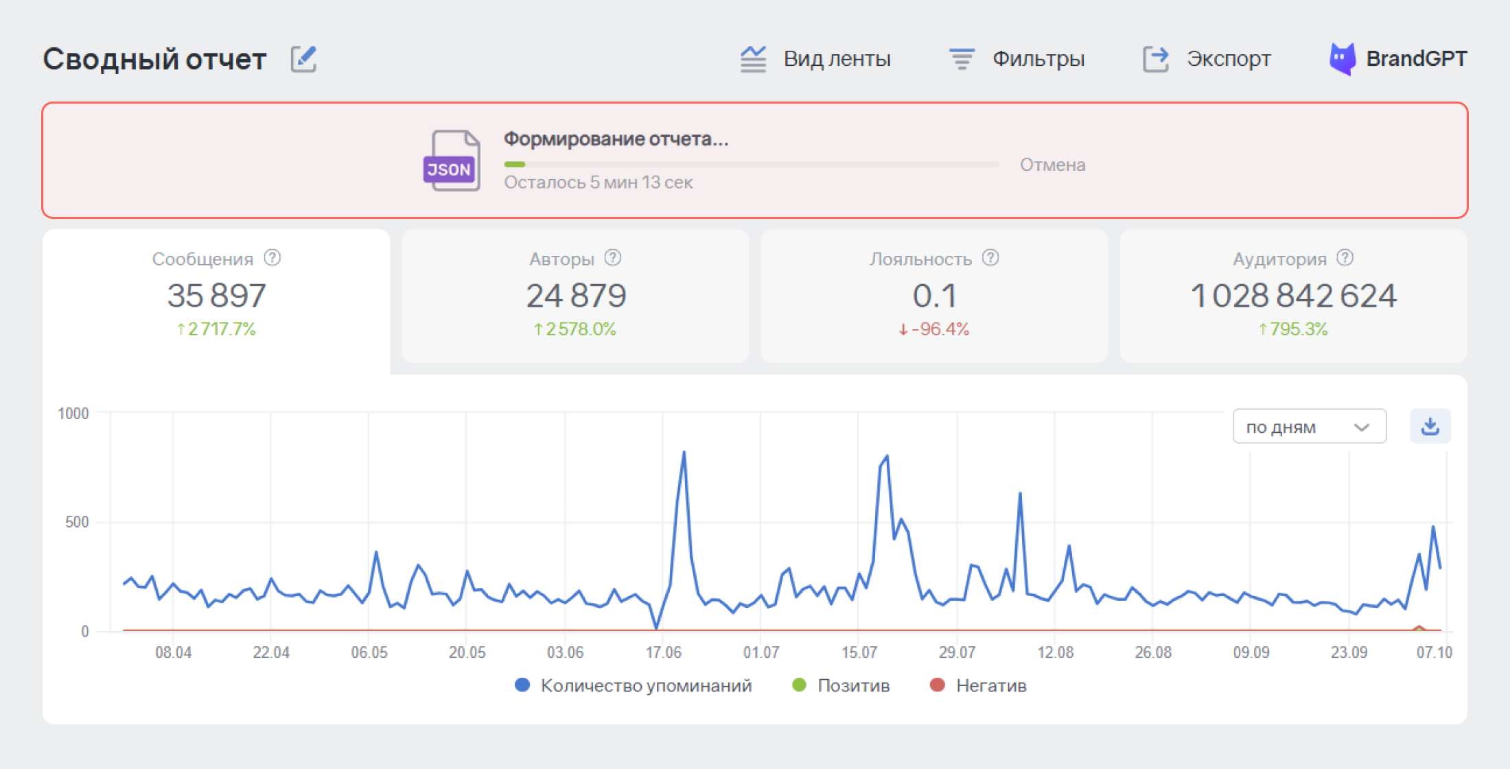Click the 03.06 date axis label

coord(565,652)
